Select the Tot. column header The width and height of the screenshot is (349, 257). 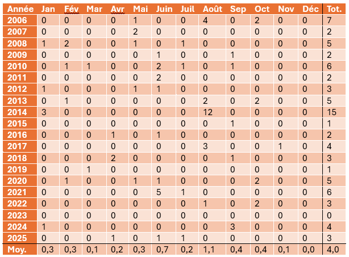[x=334, y=9]
